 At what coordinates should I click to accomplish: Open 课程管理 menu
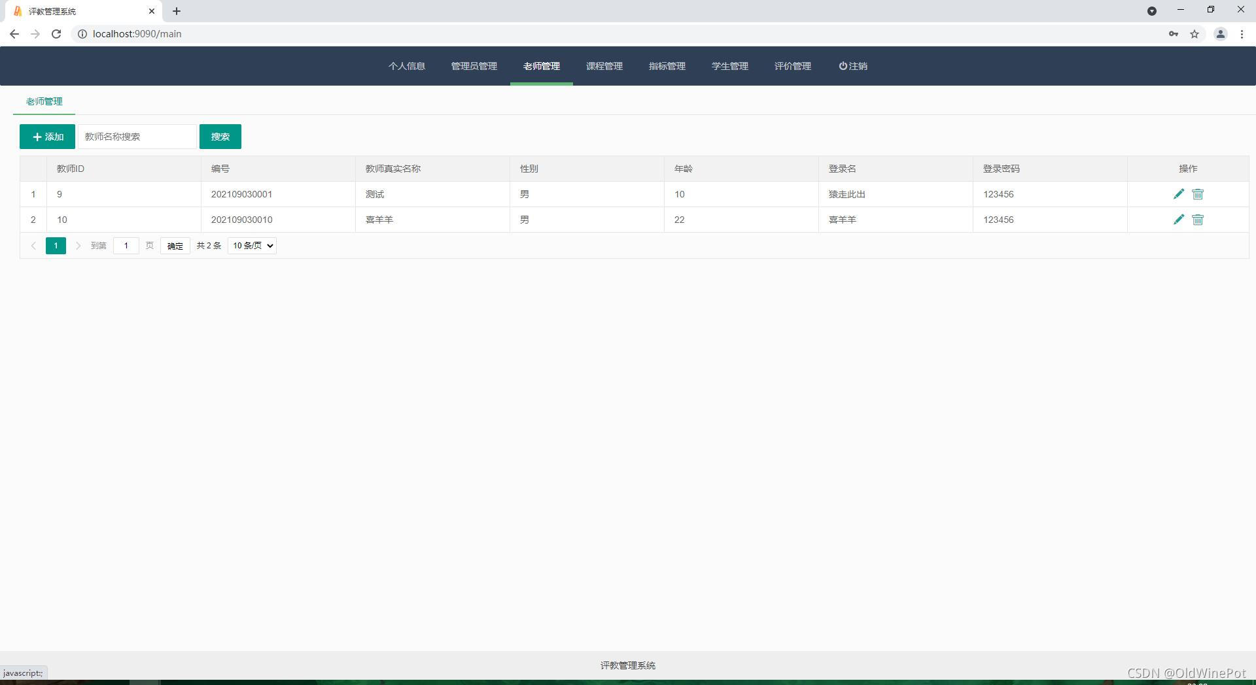pyautogui.click(x=604, y=66)
